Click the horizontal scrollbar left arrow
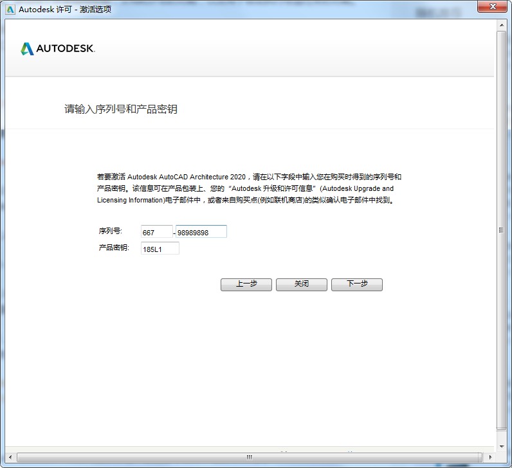This screenshot has height=468, width=512. tap(10, 457)
